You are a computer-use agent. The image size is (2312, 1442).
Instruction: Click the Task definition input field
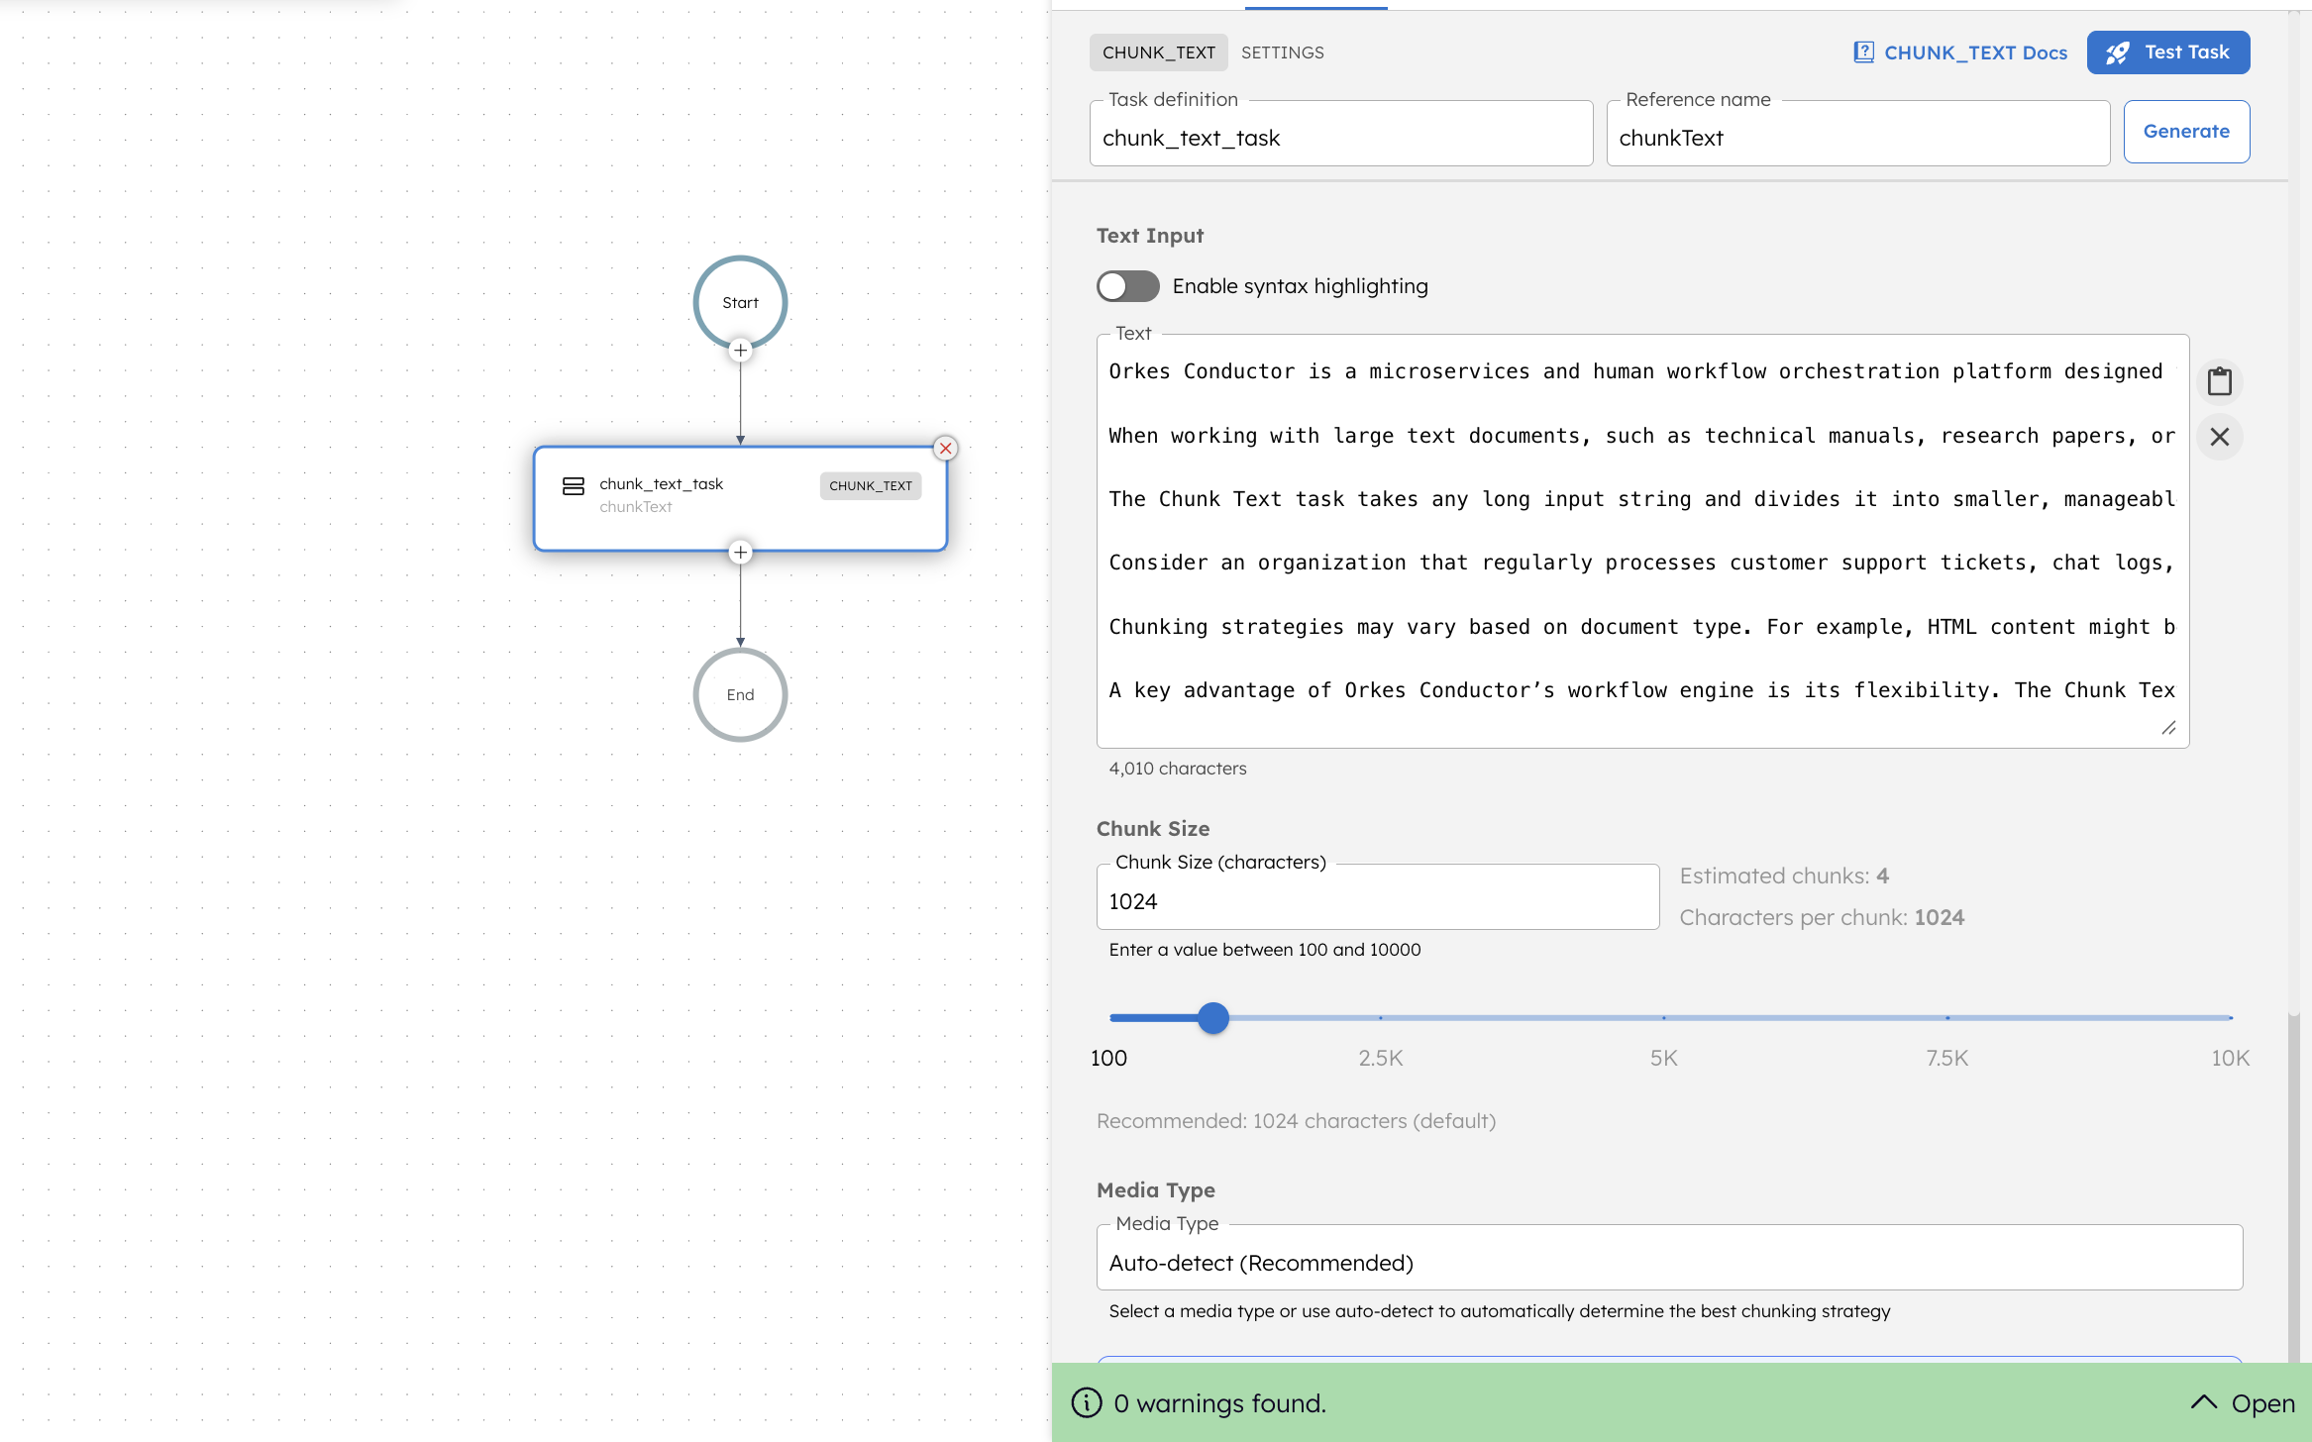1340,137
